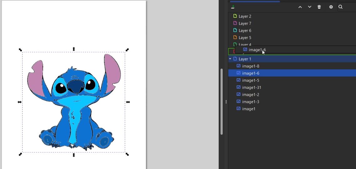The width and height of the screenshot is (356, 169).
Task: Open the layers panel settings gear
Action: tap(331, 7)
